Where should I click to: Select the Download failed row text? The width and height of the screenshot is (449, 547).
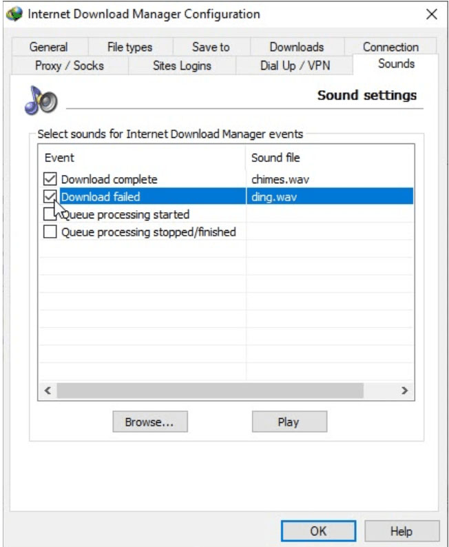click(x=101, y=197)
